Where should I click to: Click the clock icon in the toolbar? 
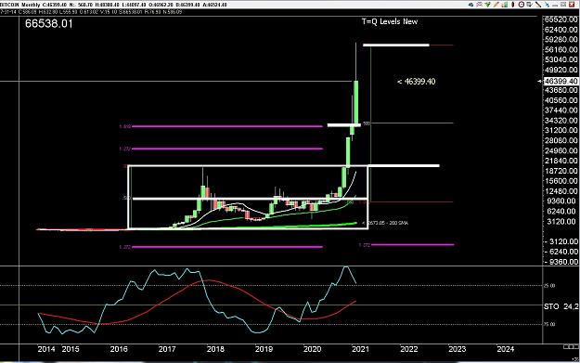pos(522,5)
